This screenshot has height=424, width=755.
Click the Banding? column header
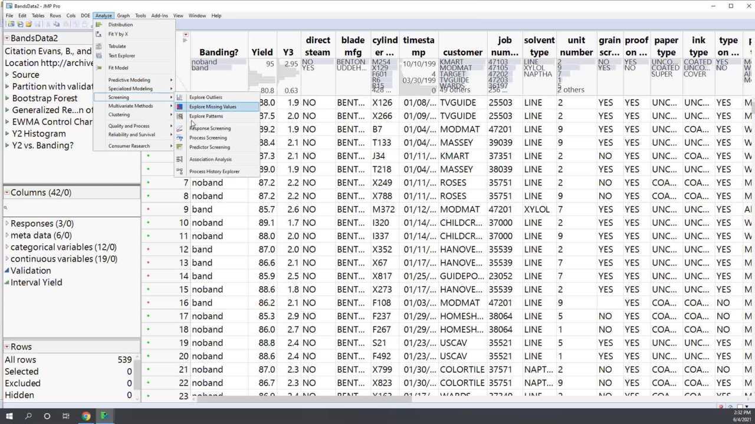(219, 52)
